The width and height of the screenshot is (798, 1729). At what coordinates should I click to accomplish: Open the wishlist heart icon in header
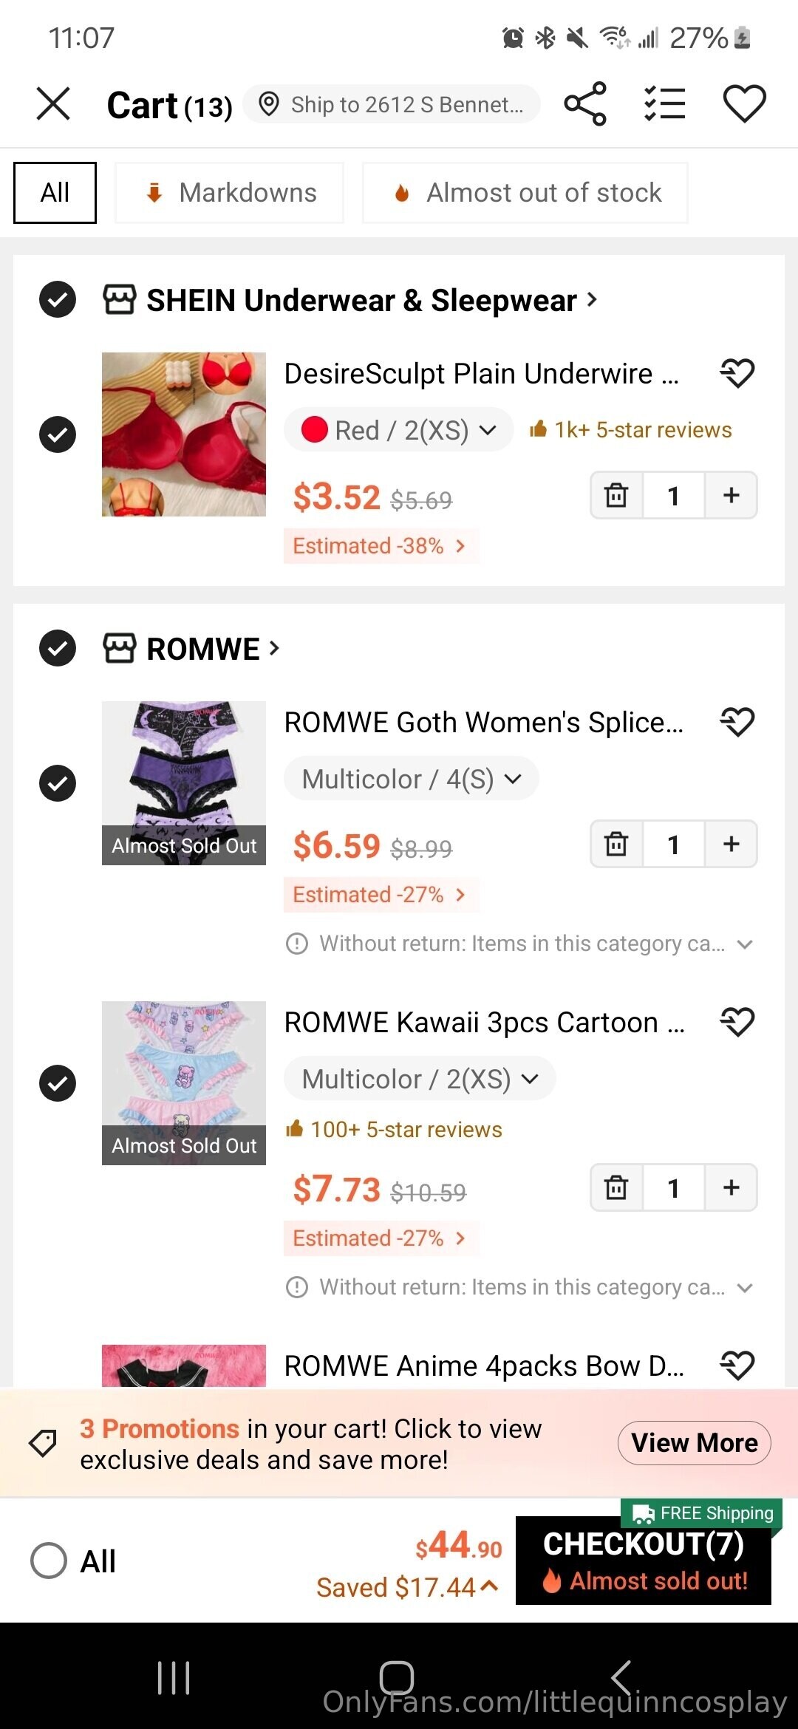tap(743, 104)
